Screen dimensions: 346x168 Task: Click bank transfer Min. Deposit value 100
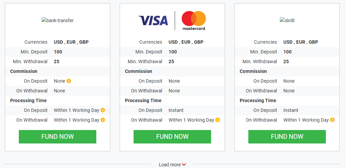tap(58, 52)
